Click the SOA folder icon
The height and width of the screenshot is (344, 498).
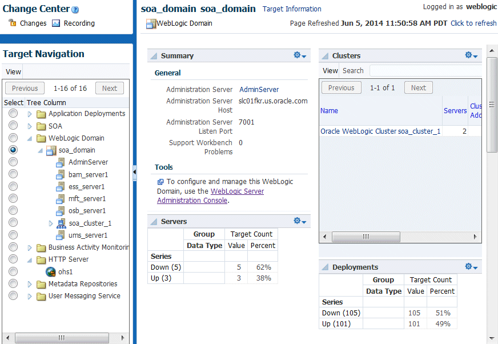(x=41, y=126)
